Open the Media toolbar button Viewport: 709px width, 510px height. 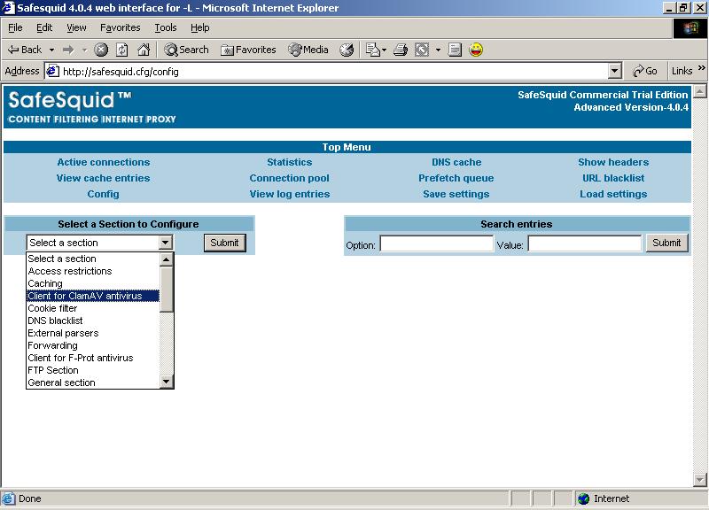[308, 50]
